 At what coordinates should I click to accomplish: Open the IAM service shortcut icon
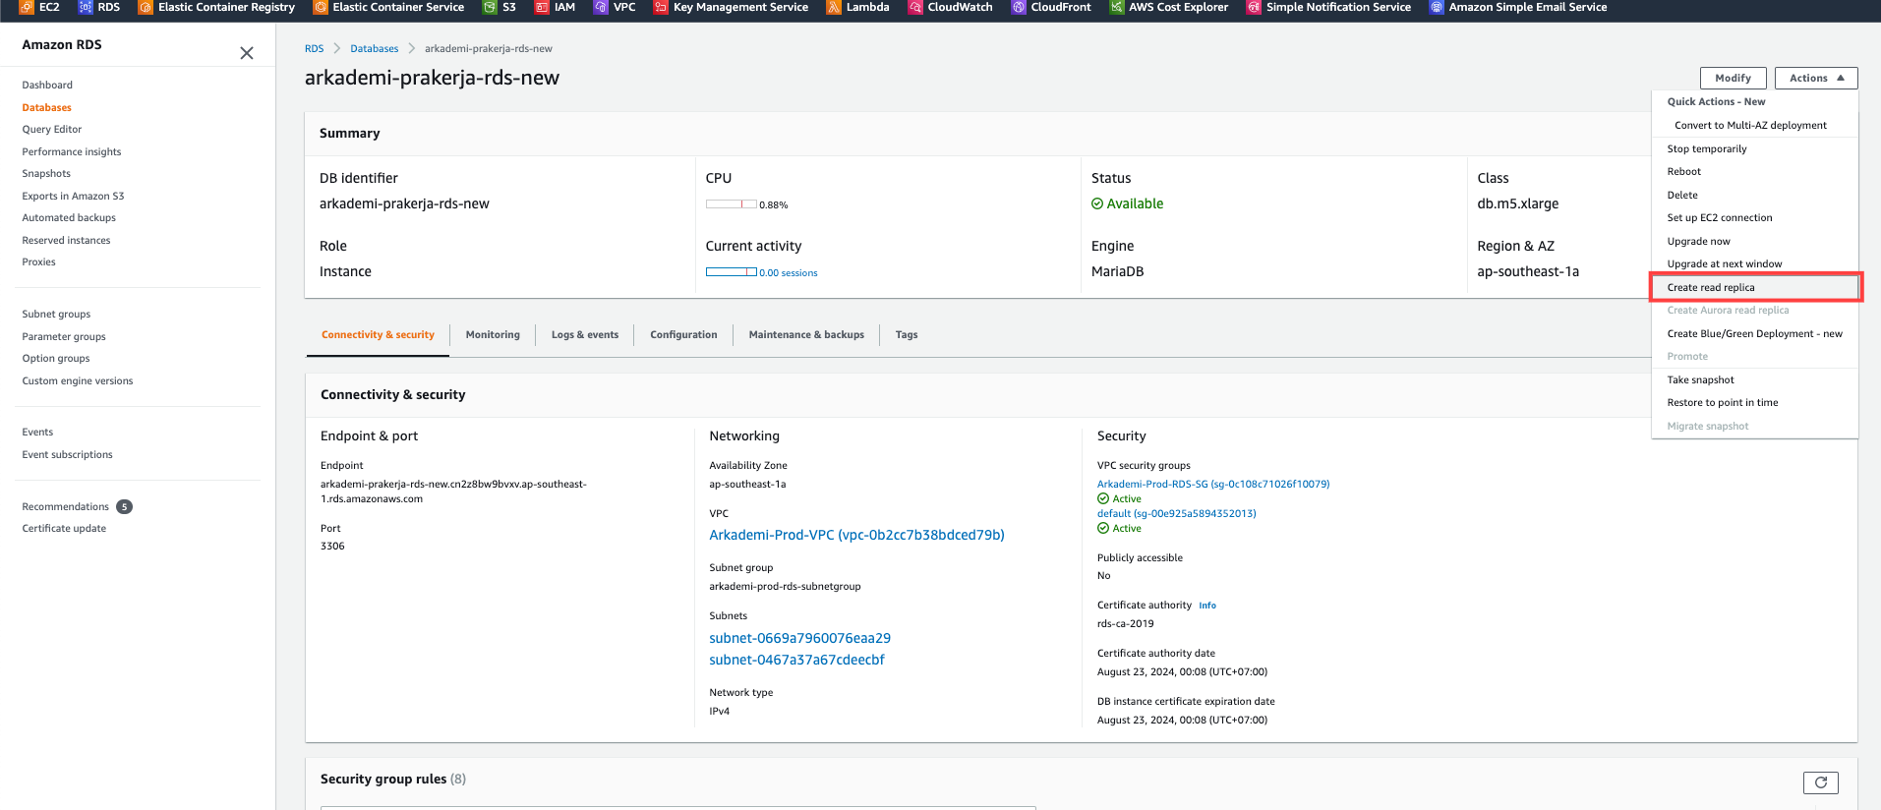tap(542, 7)
